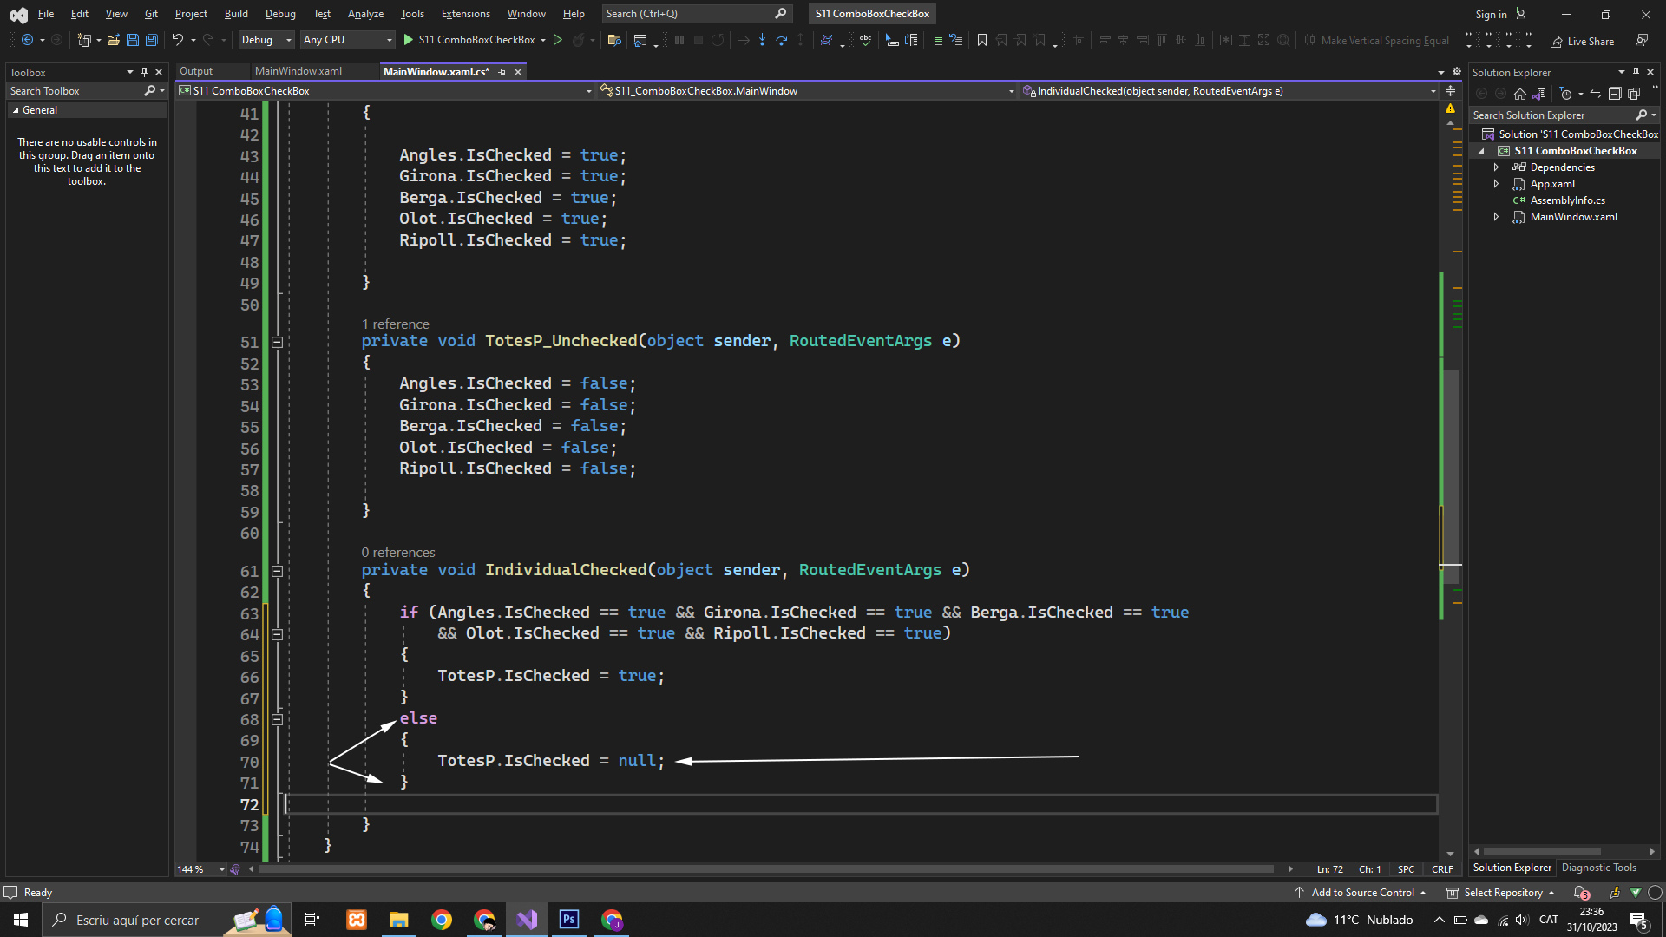Viewport: 1666px width, 937px height.
Task: Click the editor horizontal scrollbar
Action: click(x=764, y=868)
